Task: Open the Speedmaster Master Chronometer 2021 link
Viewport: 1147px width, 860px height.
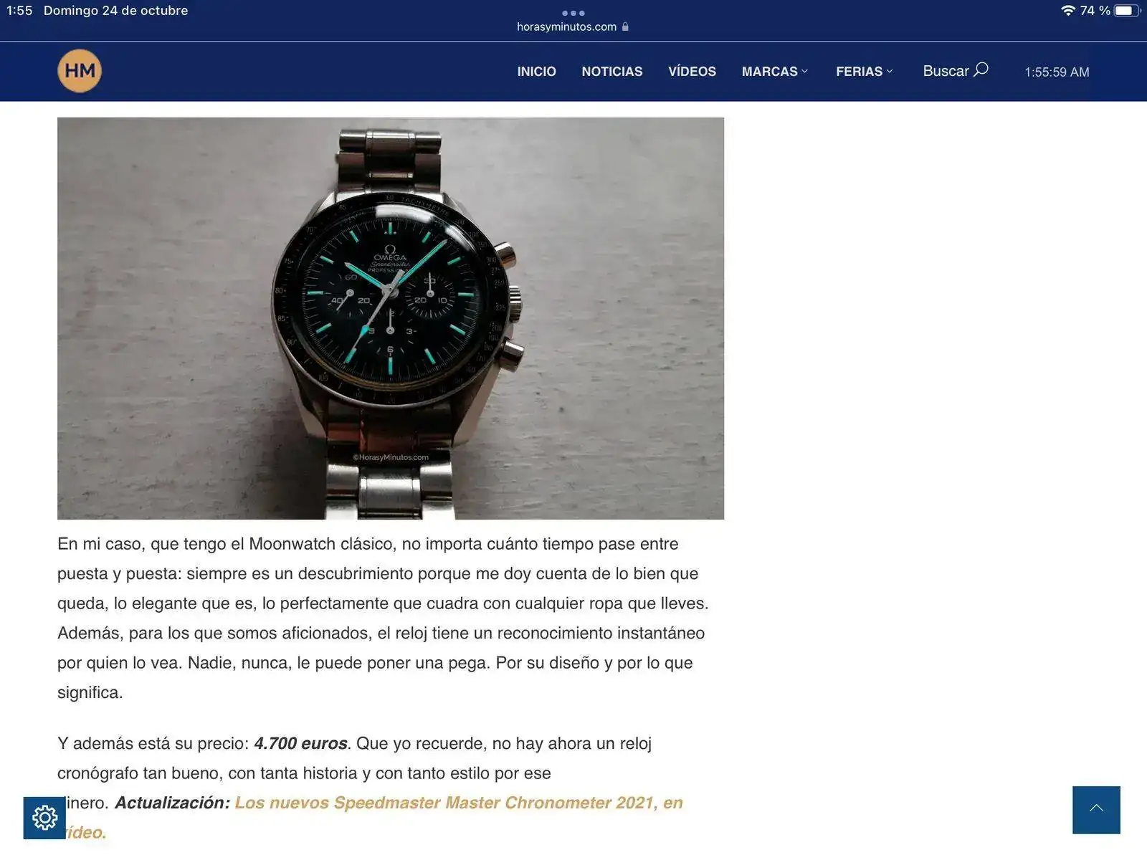Action: [x=459, y=803]
